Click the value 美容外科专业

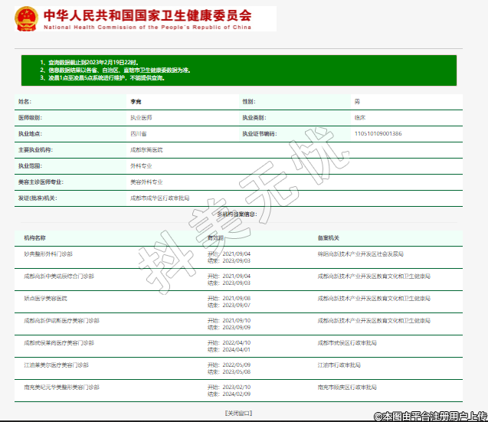146,182
